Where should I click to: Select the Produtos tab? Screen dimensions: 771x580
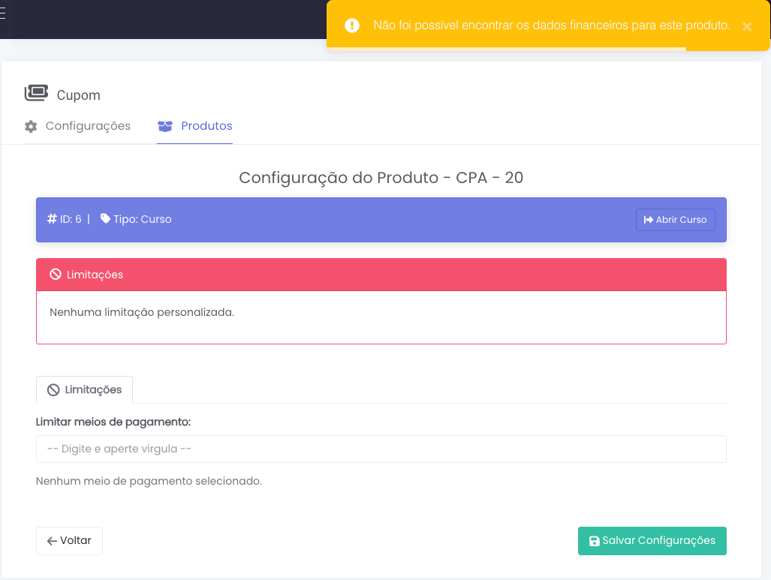[x=195, y=126]
